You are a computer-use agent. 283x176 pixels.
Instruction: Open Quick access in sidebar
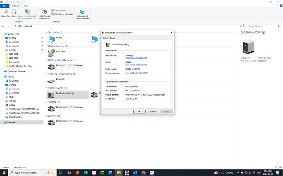[13, 34]
